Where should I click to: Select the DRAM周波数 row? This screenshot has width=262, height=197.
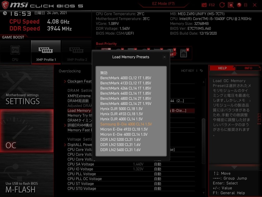pos(131,101)
